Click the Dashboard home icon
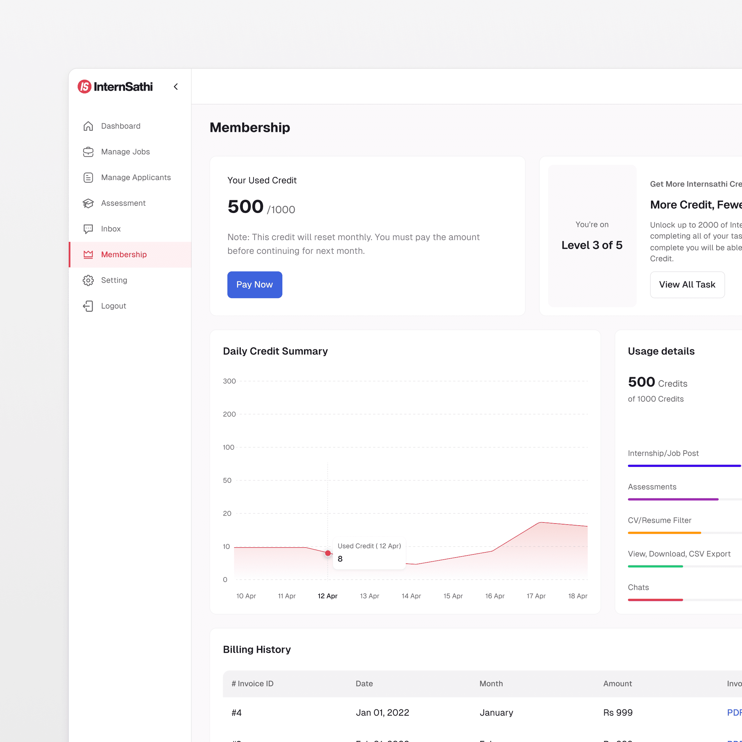Image resolution: width=742 pixels, height=742 pixels. (x=88, y=126)
